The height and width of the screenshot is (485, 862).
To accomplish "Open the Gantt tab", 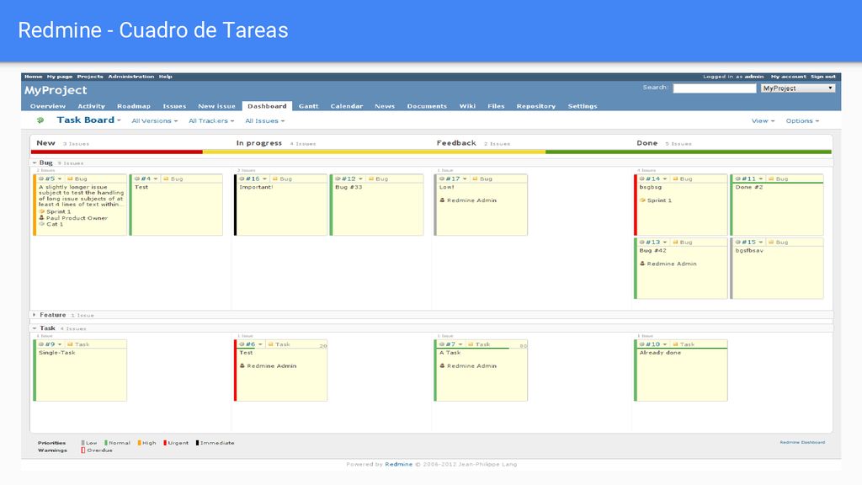I will click(x=308, y=106).
